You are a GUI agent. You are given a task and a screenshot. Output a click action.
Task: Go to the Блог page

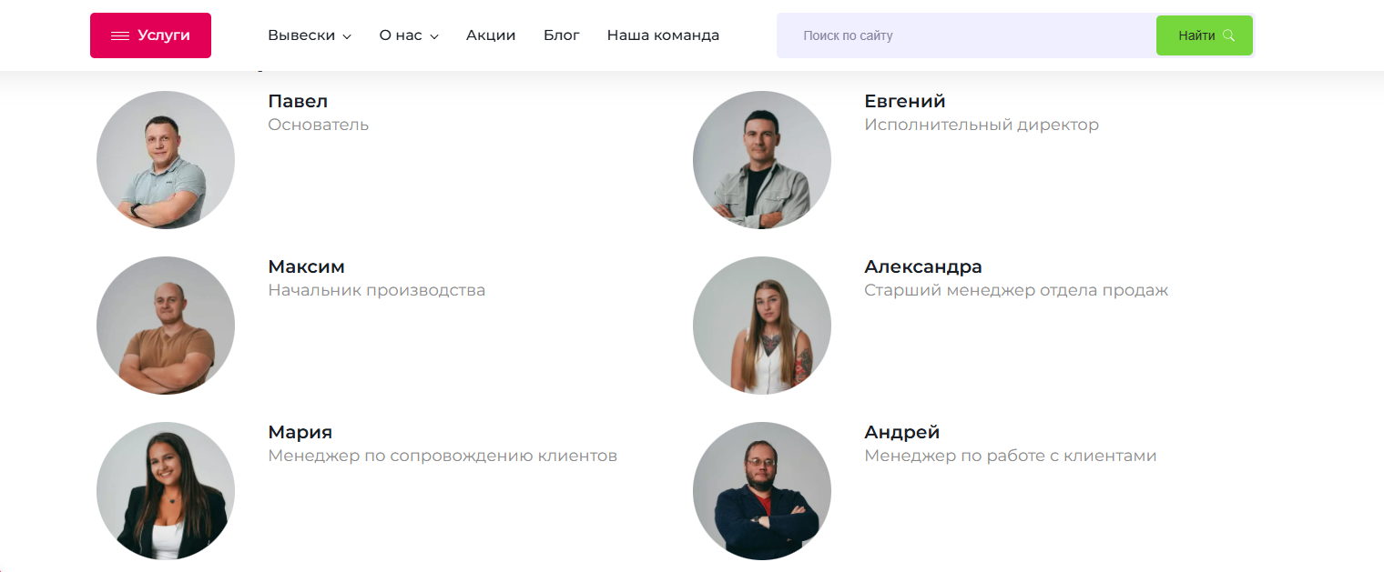click(x=562, y=35)
